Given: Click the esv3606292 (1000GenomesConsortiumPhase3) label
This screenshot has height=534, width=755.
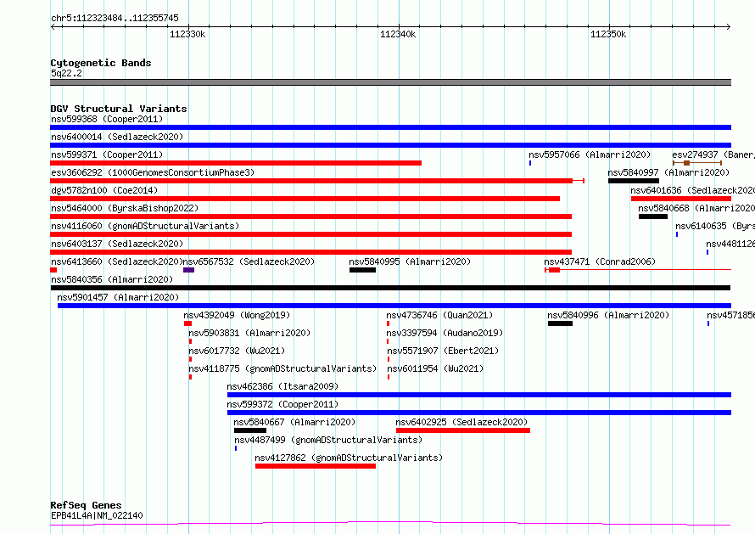Looking at the screenshot, I should pos(153,172).
